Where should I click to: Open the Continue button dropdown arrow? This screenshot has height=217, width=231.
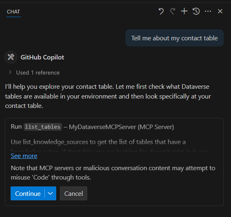click(51, 193)
